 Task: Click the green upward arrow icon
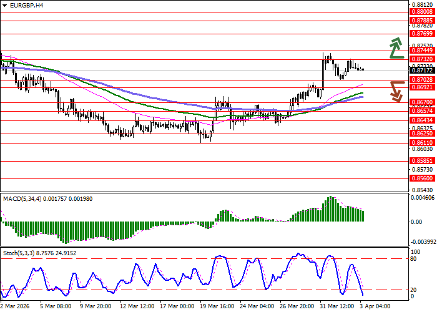[x=395, y=48]
